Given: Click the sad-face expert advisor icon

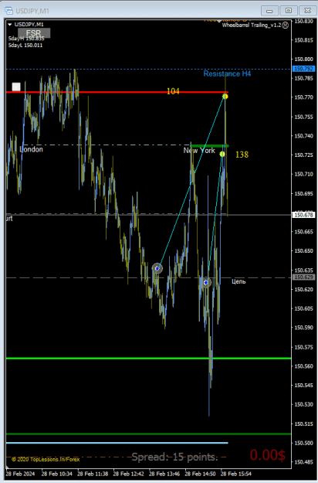Looking at the screenshot, I should [286, 26].
